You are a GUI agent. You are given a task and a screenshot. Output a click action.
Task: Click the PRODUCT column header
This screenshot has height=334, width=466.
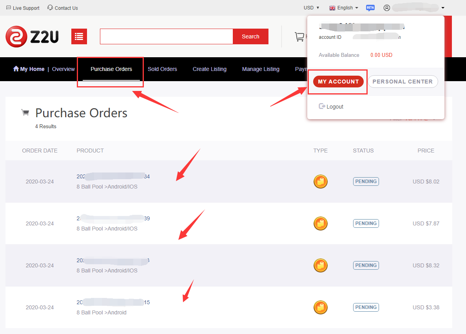[91, 151]
